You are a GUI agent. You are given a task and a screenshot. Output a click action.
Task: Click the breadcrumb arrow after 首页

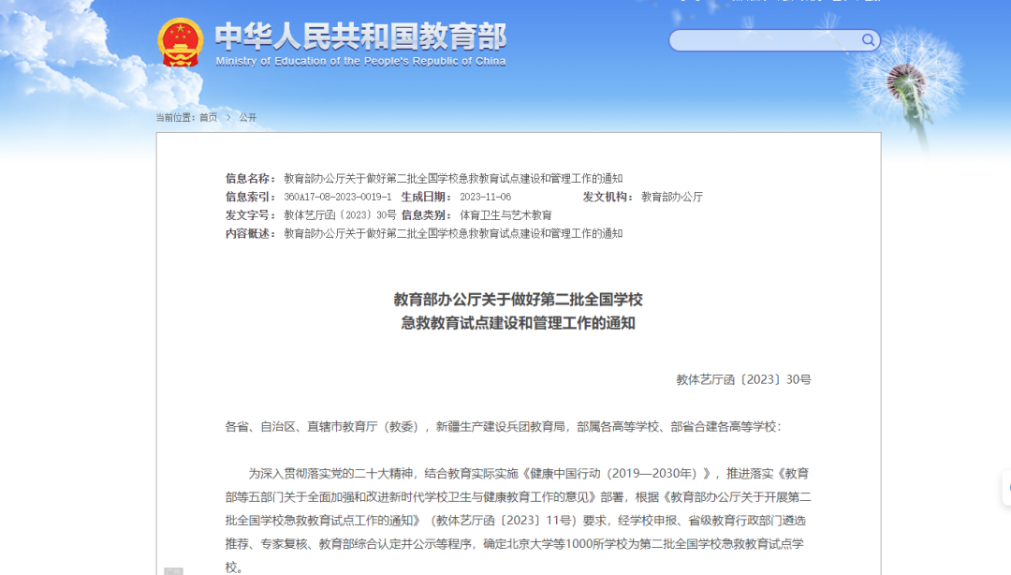click(x=227, y=117)
